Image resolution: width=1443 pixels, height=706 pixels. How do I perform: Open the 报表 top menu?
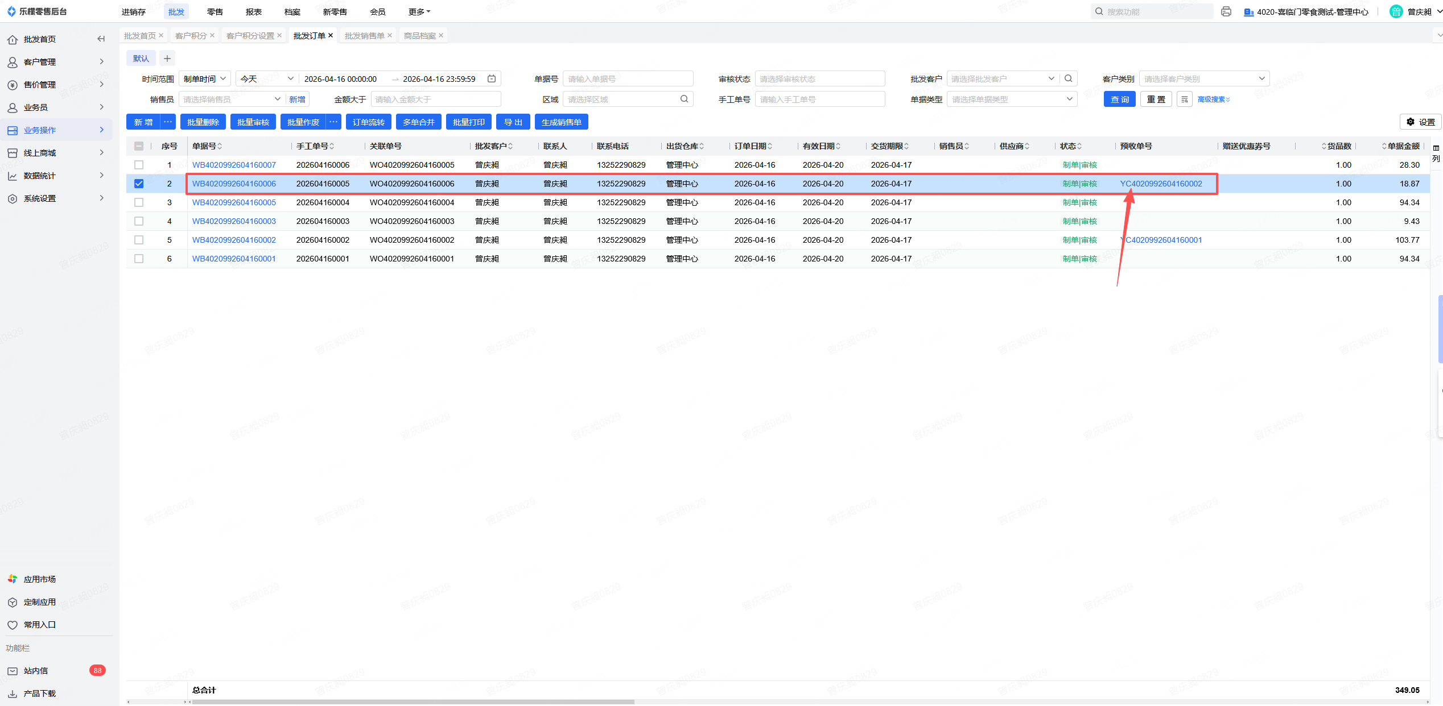coord(254,11)
